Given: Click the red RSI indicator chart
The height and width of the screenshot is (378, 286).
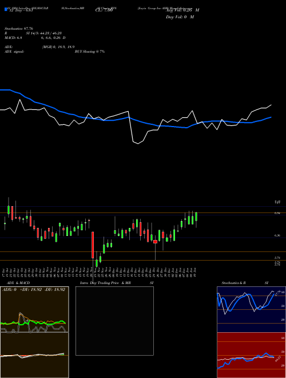Looking at the screenshot, I should [251, 355].
